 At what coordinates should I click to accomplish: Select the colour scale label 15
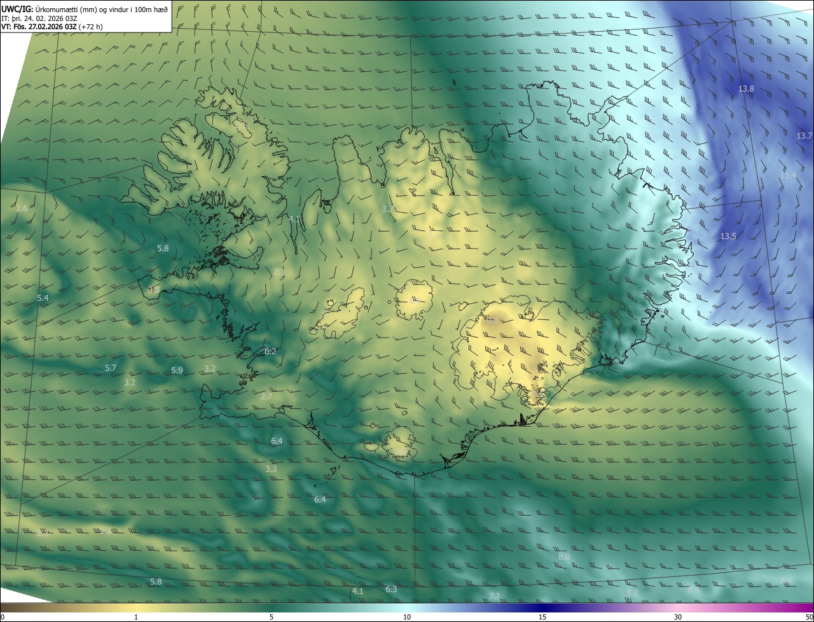542,617
